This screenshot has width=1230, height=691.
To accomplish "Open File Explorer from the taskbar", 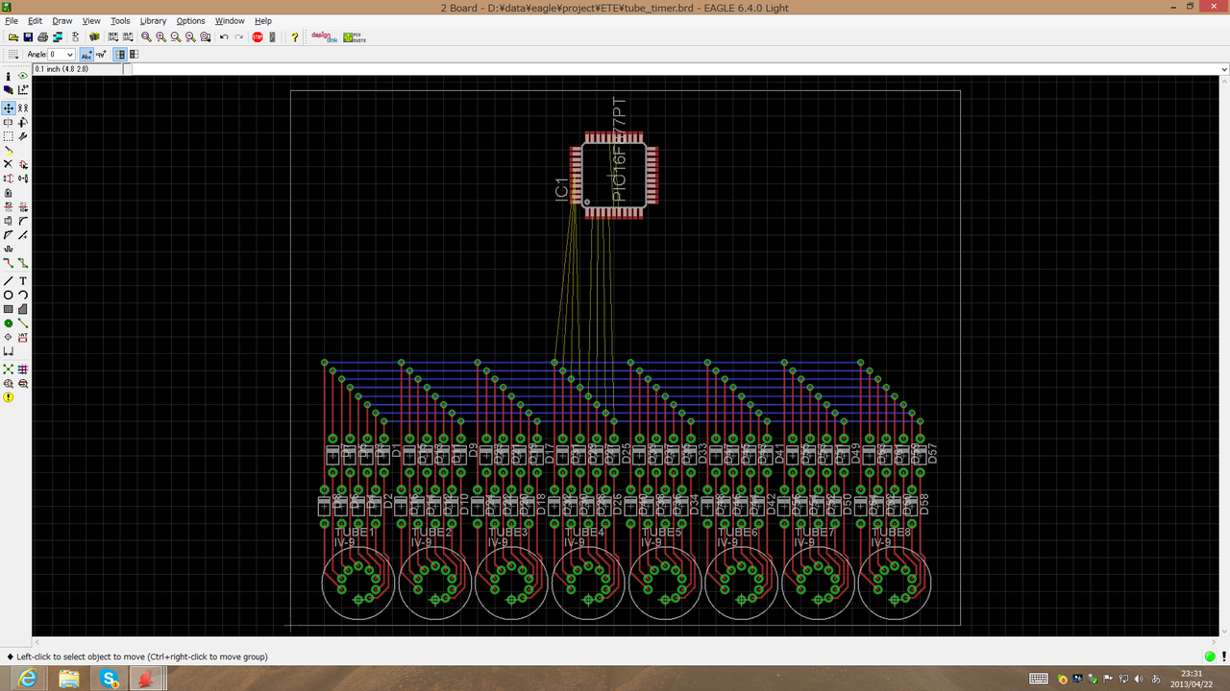I will click(69, 679).
